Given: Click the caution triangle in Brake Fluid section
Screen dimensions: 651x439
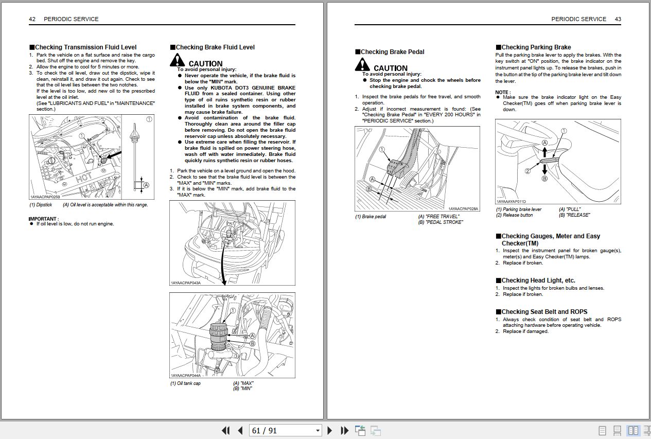Looking at the screenshot, I should 178,60.
